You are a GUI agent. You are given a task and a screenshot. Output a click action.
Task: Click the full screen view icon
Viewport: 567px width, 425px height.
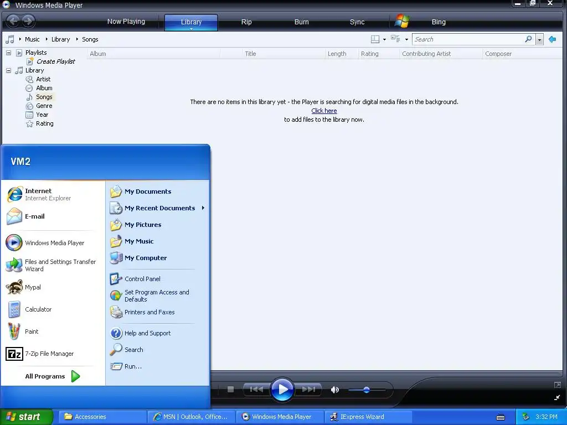point(557,385)
